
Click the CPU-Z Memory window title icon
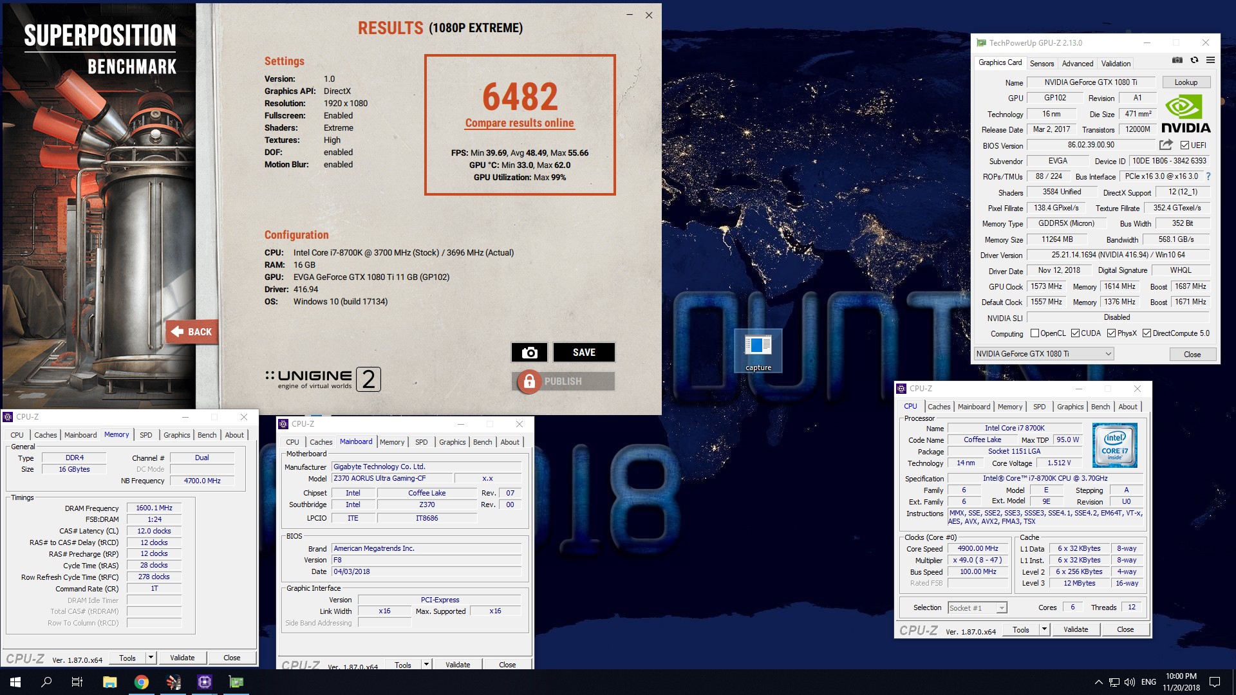(x=8, y=417)
